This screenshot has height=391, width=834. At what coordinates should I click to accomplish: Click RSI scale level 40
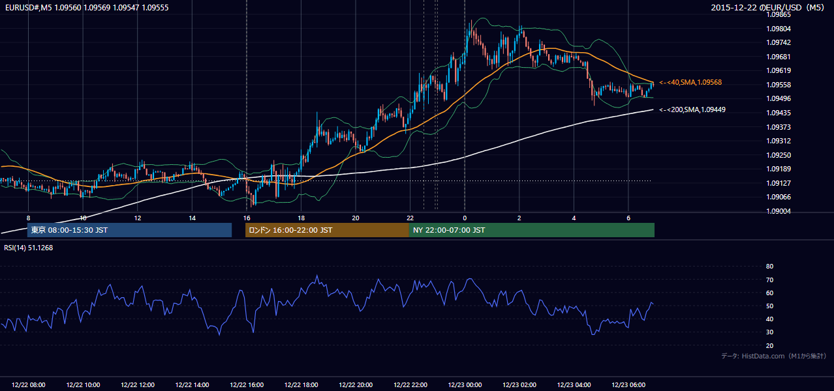(x=769, y=319)
